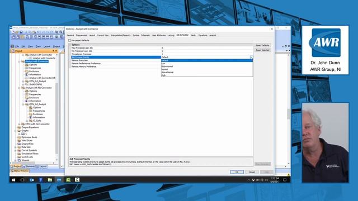Viewport: 358px width, 201px height.
Task: Open the Layout menu in AWR
Action: point(47,46)
